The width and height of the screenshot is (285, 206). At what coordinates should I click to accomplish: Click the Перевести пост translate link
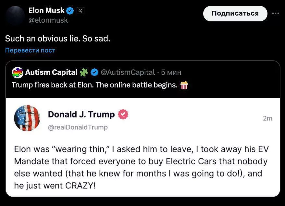click(30, 50)
